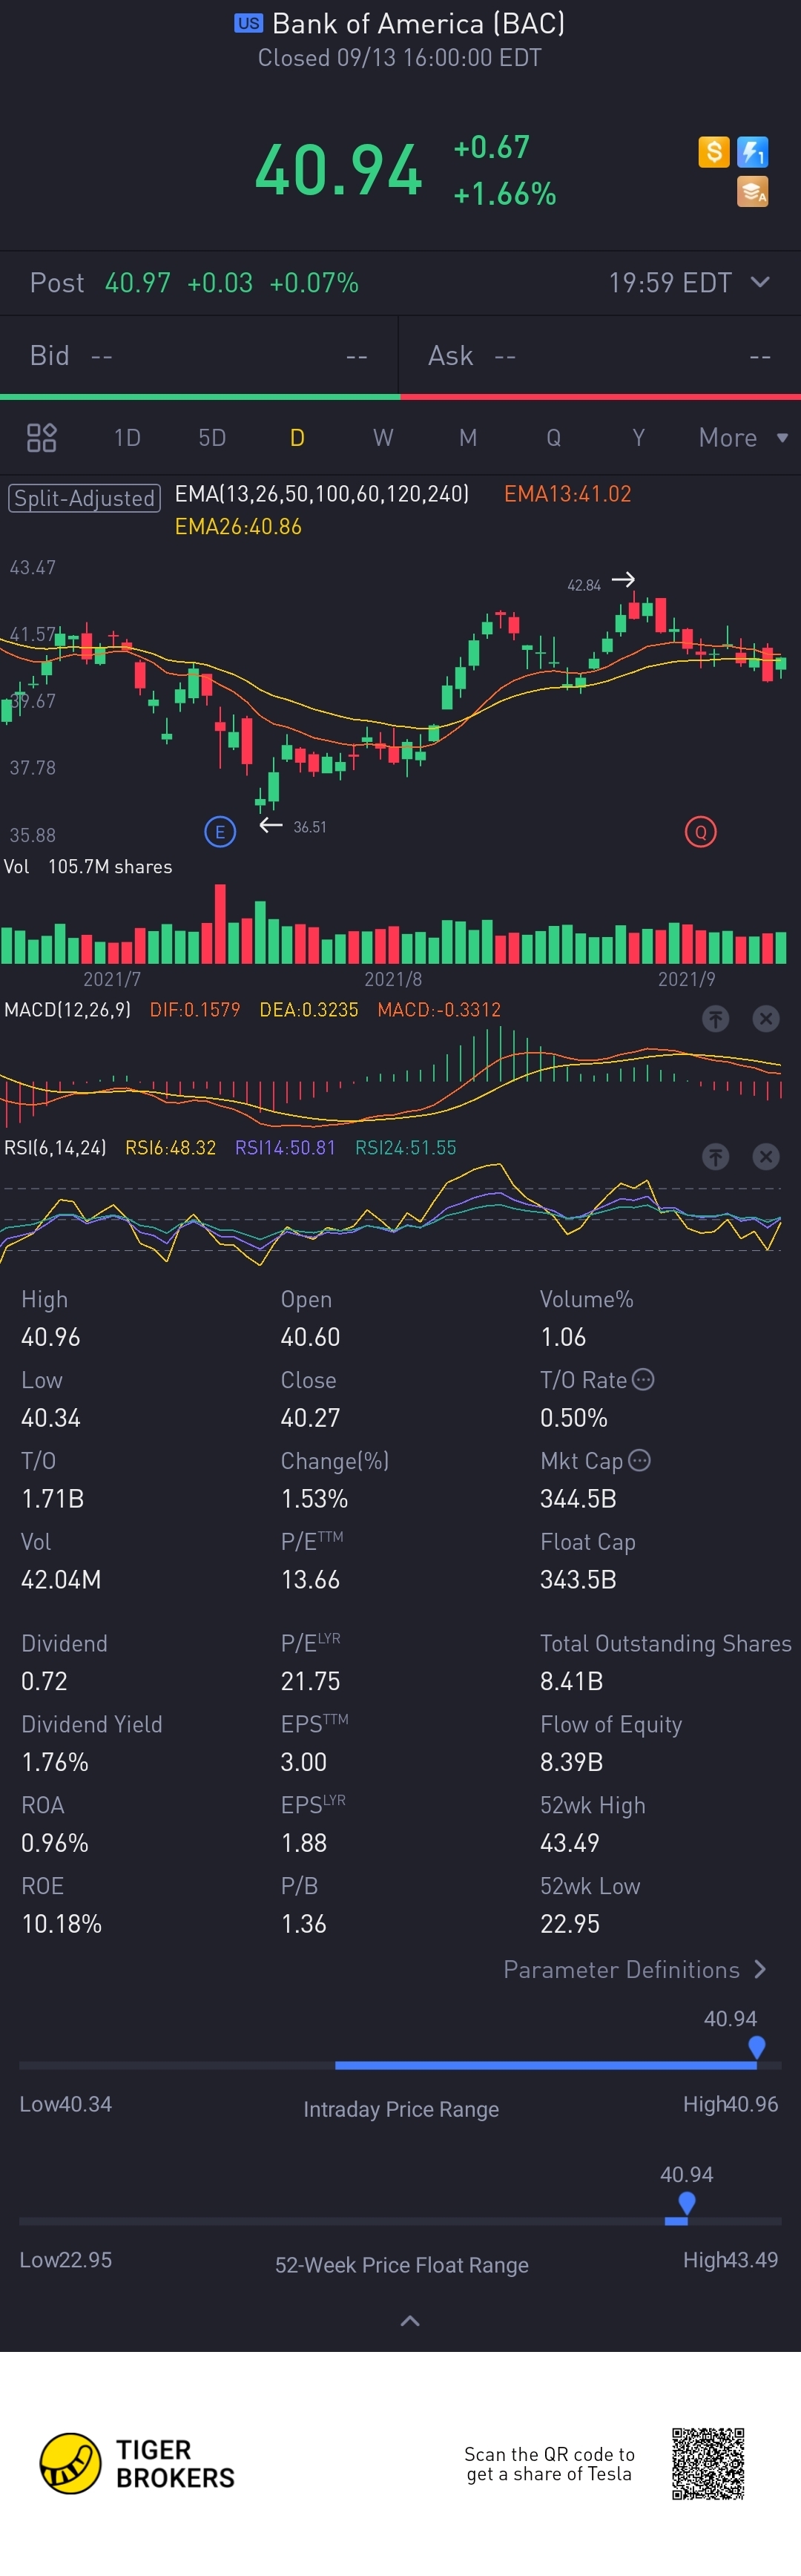Tap the Bid quote panel
Screen dimensions: 801x2576
click(x=199, y=355)
